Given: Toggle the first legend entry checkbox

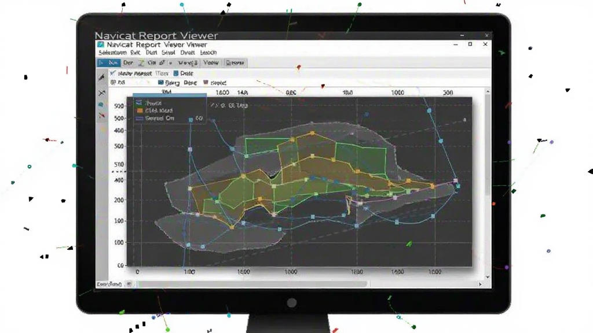Looking at the screenshot, I should tap(139, 103).
